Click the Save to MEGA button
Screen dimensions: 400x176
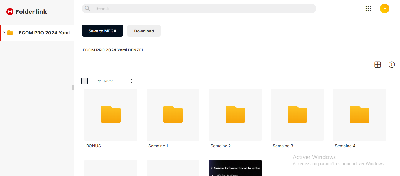pos(102,31)
